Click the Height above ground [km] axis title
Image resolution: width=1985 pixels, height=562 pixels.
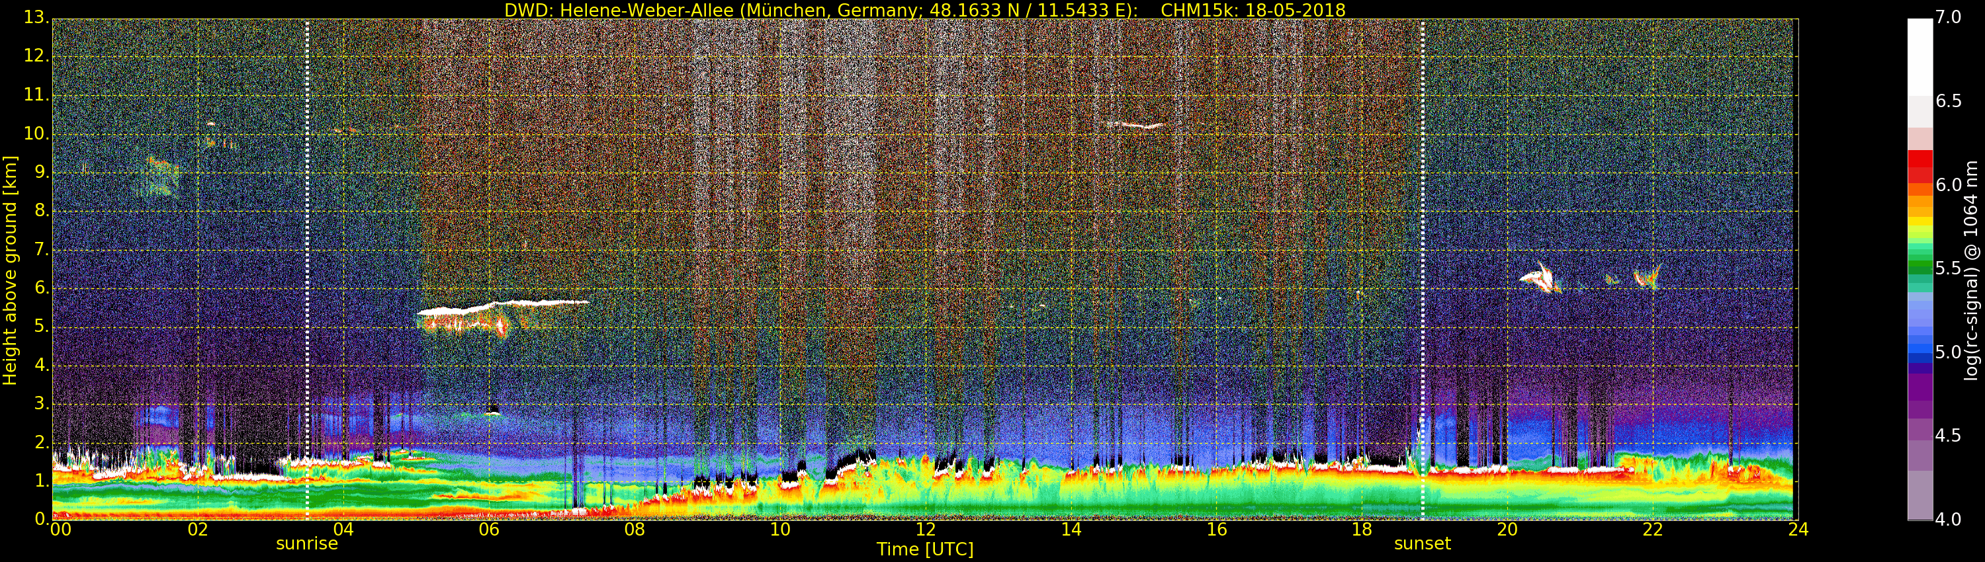click(x=10, y=270)
